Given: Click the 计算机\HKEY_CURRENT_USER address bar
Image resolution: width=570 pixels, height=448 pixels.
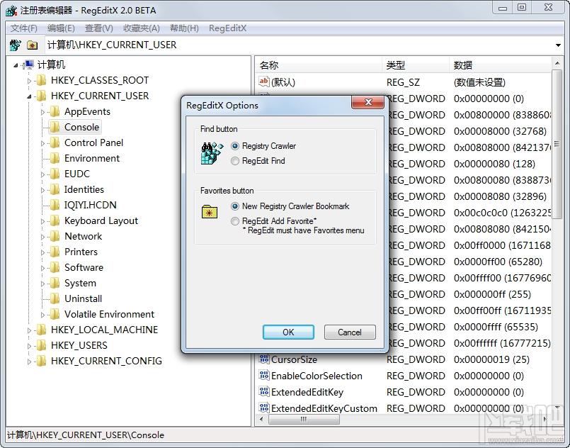Looking at the screenshot, I should (142, 44).
